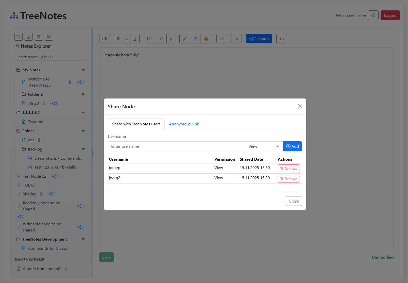Select the print icon in the editor toolbar
Viewport: 408px width, 283px height.
point(281,38)
